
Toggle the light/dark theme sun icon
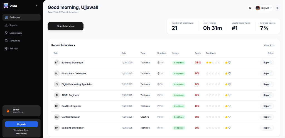[x=277, y=8]
